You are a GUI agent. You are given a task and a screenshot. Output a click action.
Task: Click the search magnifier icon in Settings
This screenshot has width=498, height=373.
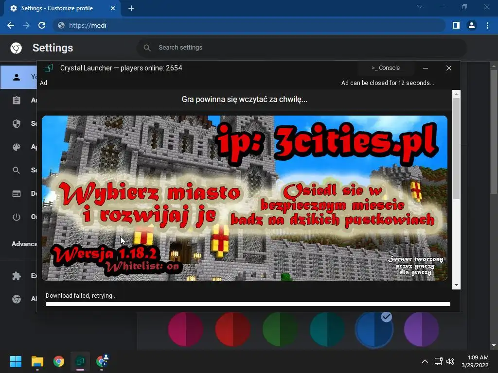click(x=147, y=48)
